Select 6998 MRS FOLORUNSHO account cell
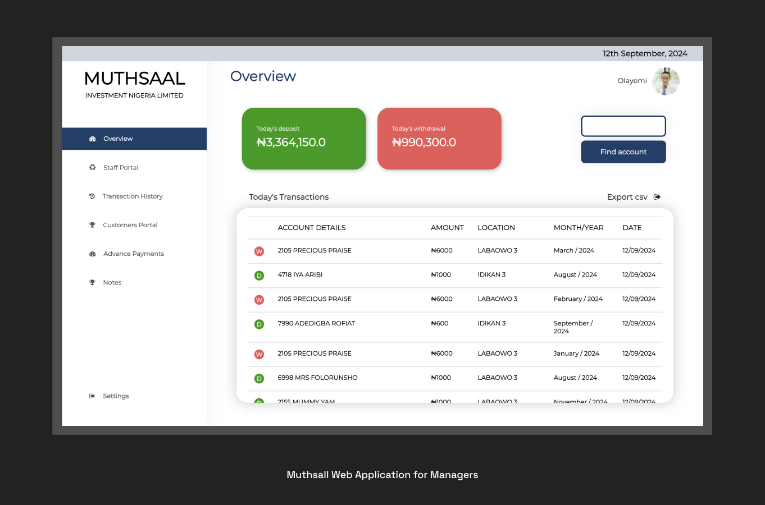 [x=317, y=378]
